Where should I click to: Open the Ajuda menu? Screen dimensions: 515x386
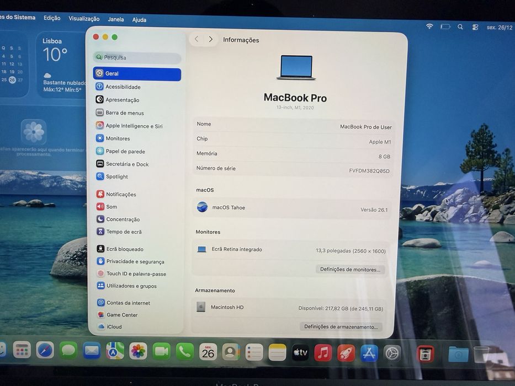[139, 20]
